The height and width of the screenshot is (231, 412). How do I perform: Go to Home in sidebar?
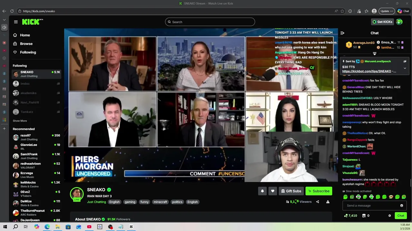tap(22, 35)
